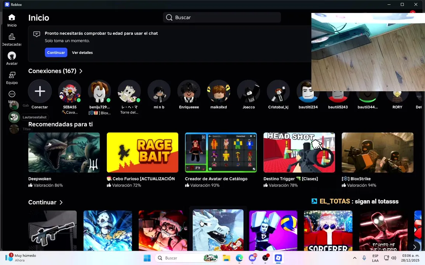425x265 pixels.
Task: Open the Inicio home sidebar icon
Action: point(12,17)
